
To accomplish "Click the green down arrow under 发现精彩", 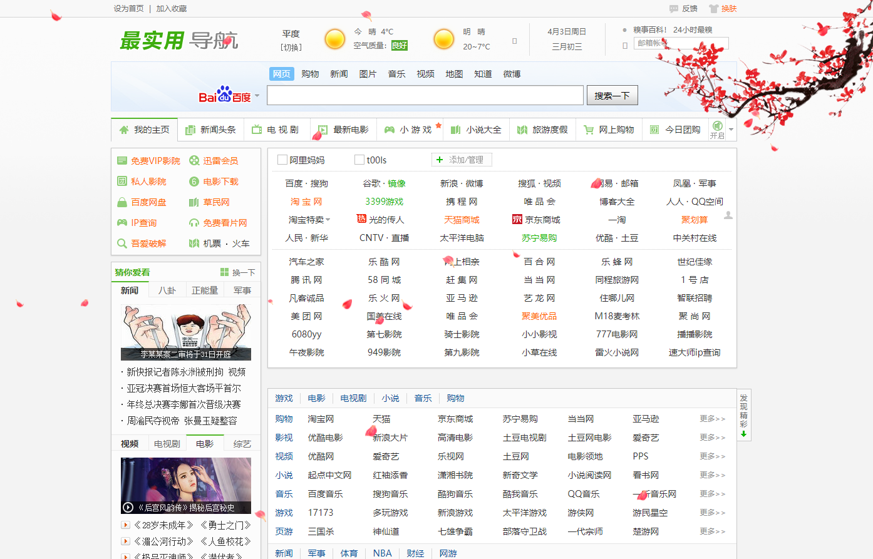I will (743, 433).
